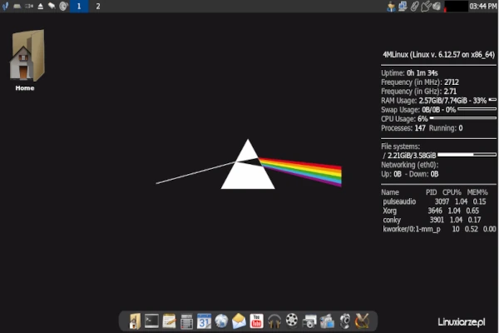Switch to workspace 1
Image resolution: width=499 pixels, height=333 pixels.
tap(79, 7)
